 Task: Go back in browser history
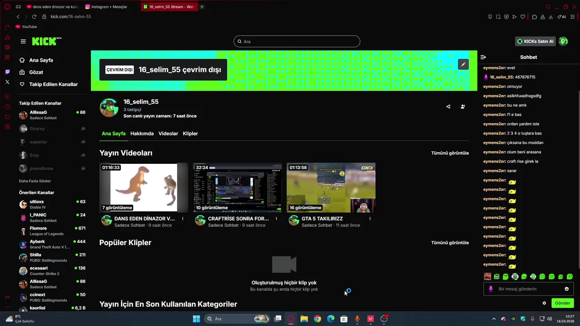click(x=18, y=17)
